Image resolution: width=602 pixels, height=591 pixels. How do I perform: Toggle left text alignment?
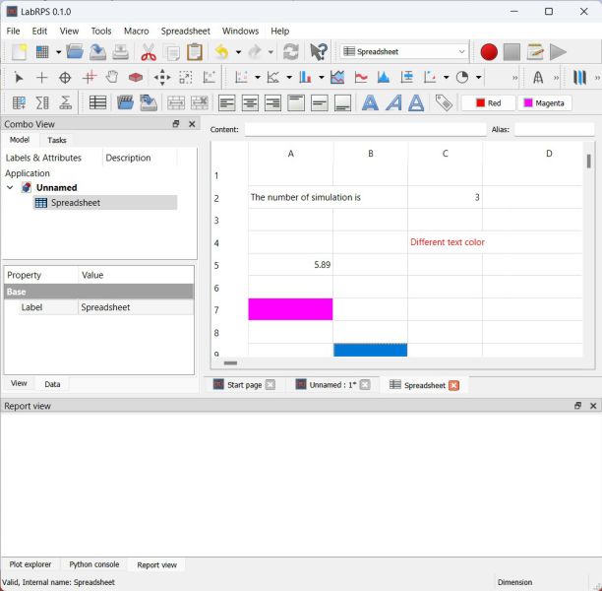227,103
